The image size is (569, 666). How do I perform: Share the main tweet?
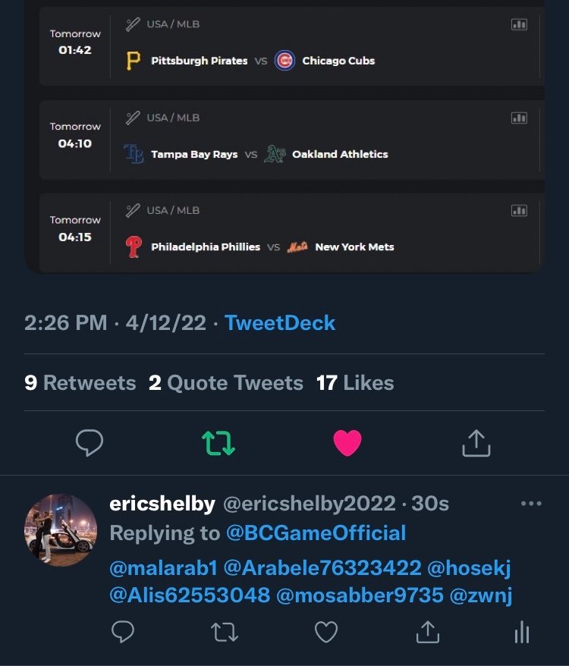pyautogui.click(x=476, y=443)
